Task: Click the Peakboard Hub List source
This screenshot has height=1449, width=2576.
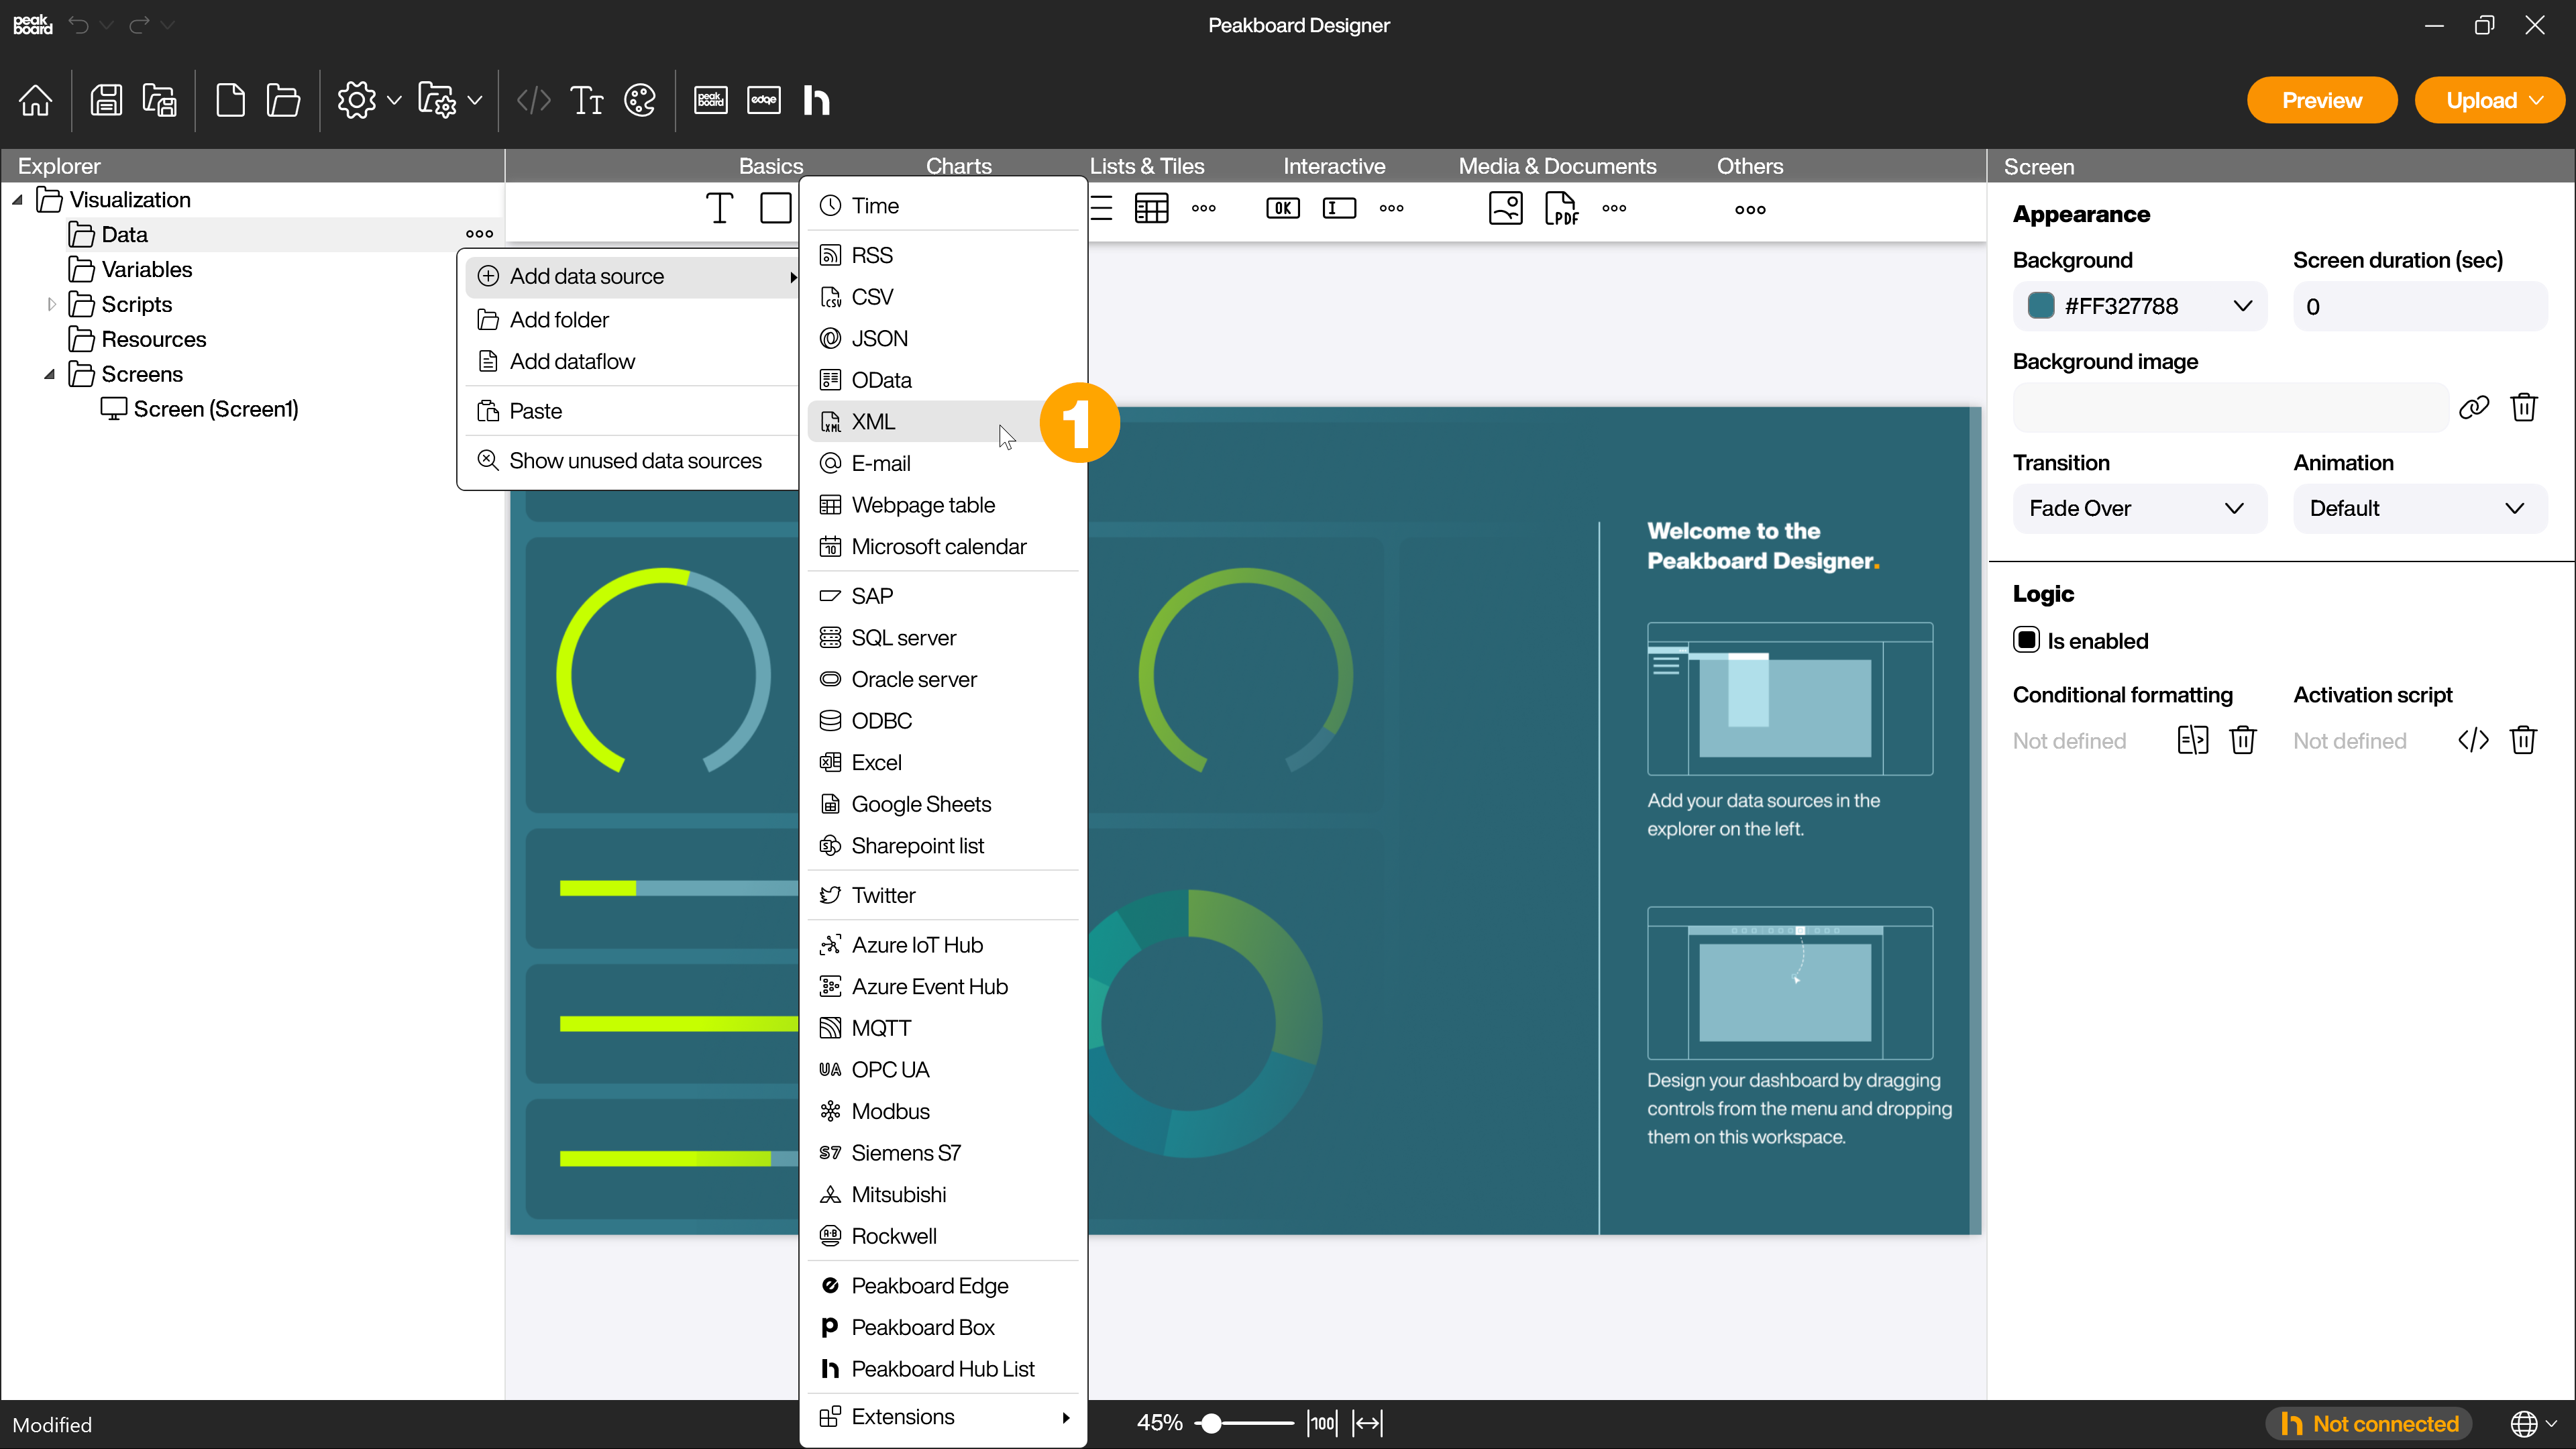Action: (943, 1368)
